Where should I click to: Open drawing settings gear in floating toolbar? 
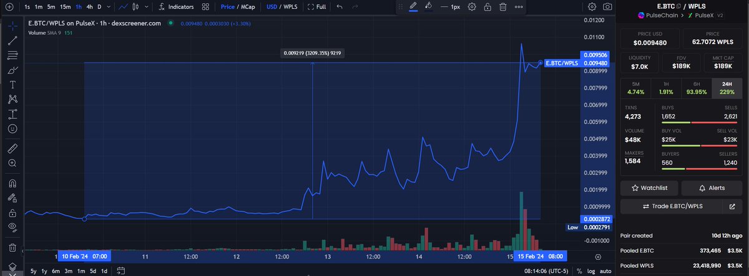coord(472,7)
